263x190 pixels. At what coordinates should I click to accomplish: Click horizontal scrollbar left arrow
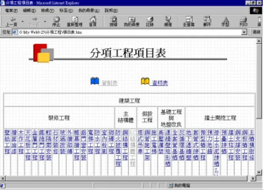tap(3, 178)
